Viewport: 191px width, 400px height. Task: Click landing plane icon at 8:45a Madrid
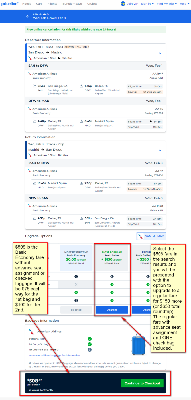[81, 121]
